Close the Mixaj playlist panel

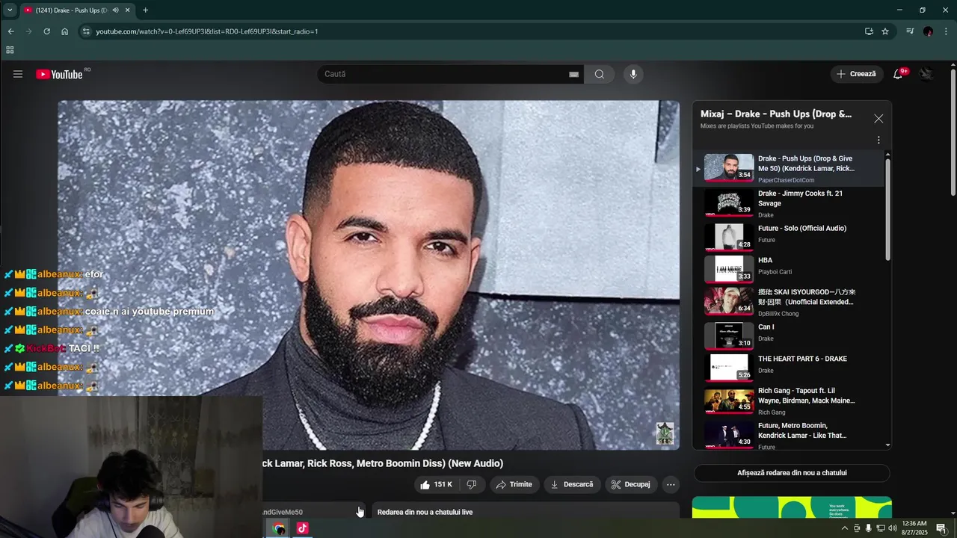[878, 119]
